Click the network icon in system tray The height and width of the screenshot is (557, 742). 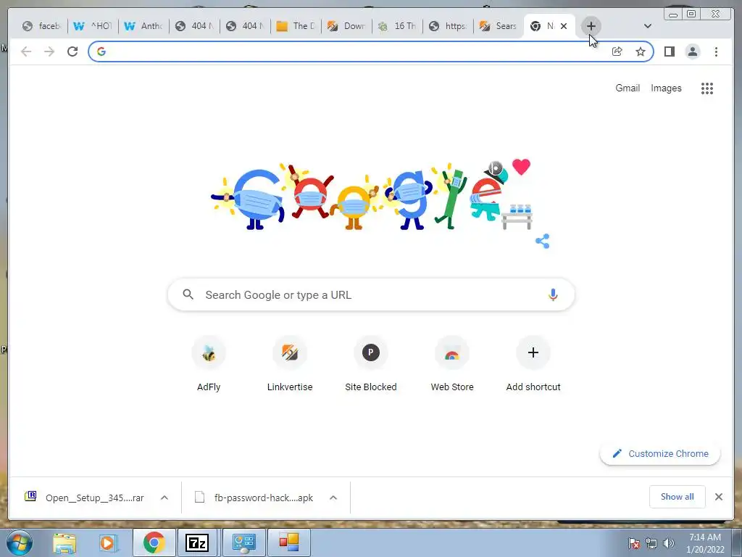point(651,543)
